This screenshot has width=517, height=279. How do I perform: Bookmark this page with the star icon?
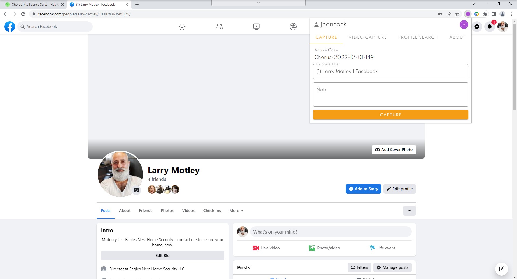click(457, 14)
